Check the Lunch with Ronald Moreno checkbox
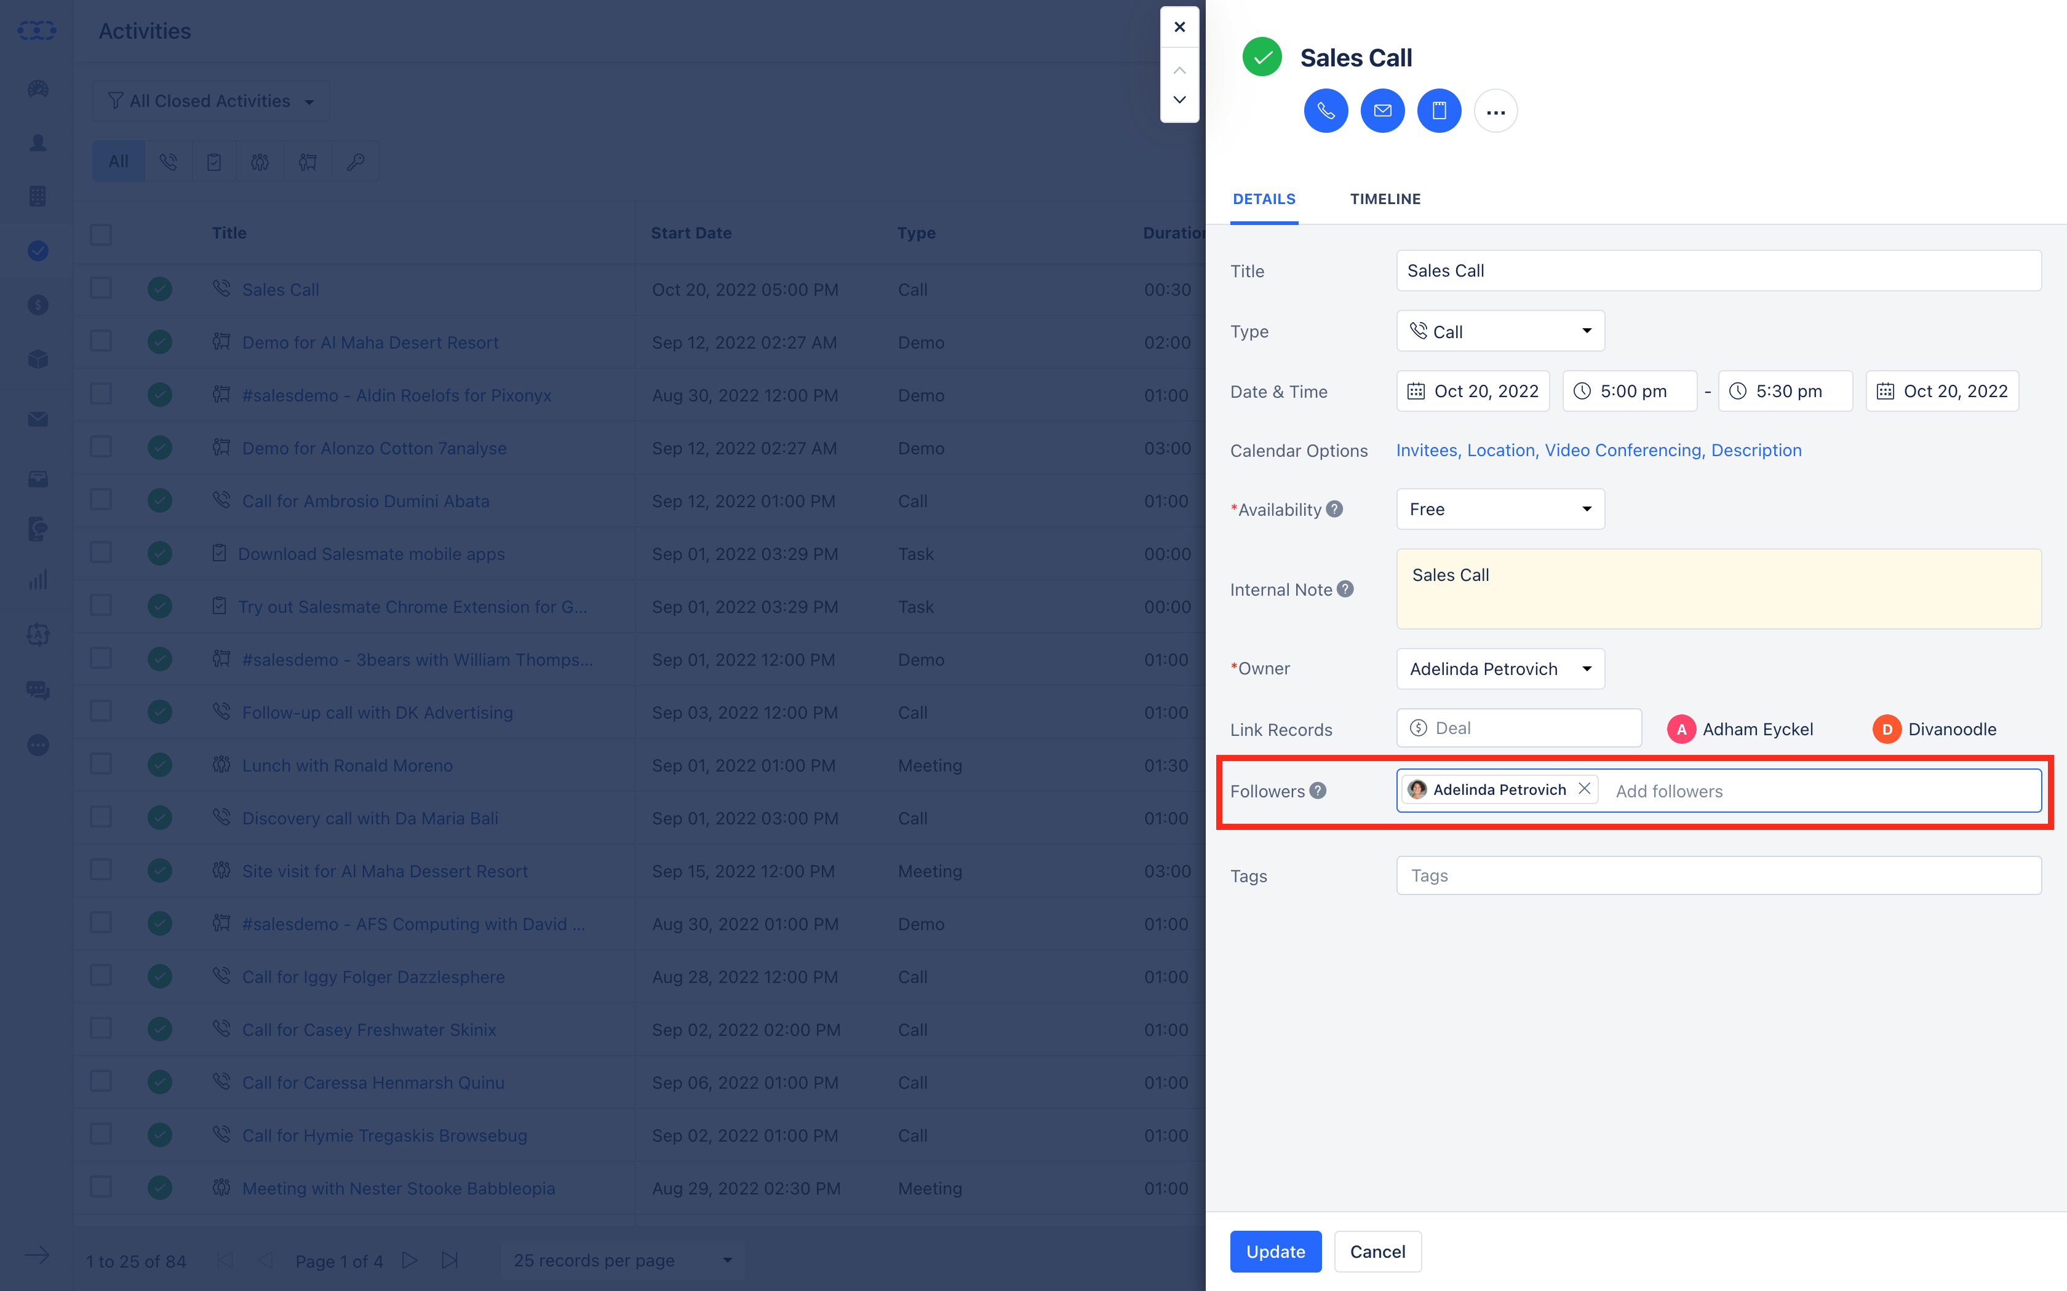Viewport: 2067px width, 1291px height. click(101, 764)
